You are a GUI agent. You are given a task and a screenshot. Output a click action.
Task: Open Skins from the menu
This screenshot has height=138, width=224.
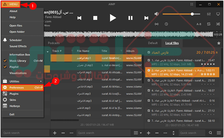[x=13, y=100]
